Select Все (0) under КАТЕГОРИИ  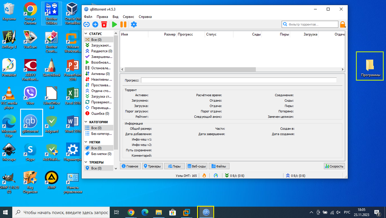click(99, 128)
